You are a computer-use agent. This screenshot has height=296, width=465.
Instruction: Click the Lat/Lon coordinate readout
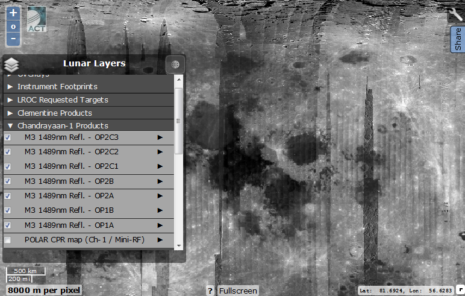pyautogui.click(x=406, y=291)
